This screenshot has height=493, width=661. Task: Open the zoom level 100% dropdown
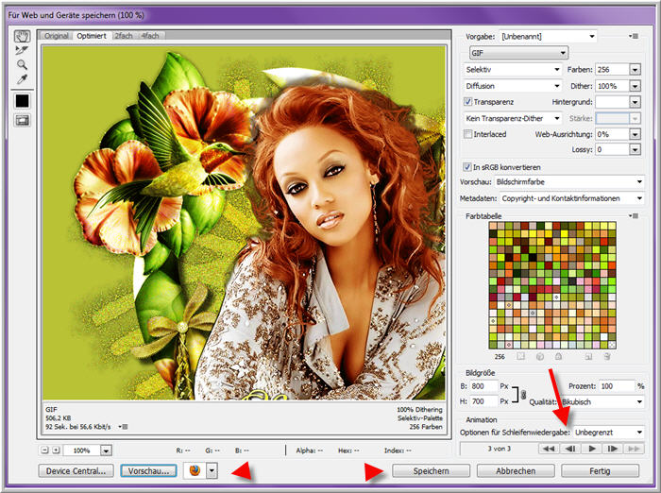click(x=106, y=450)
